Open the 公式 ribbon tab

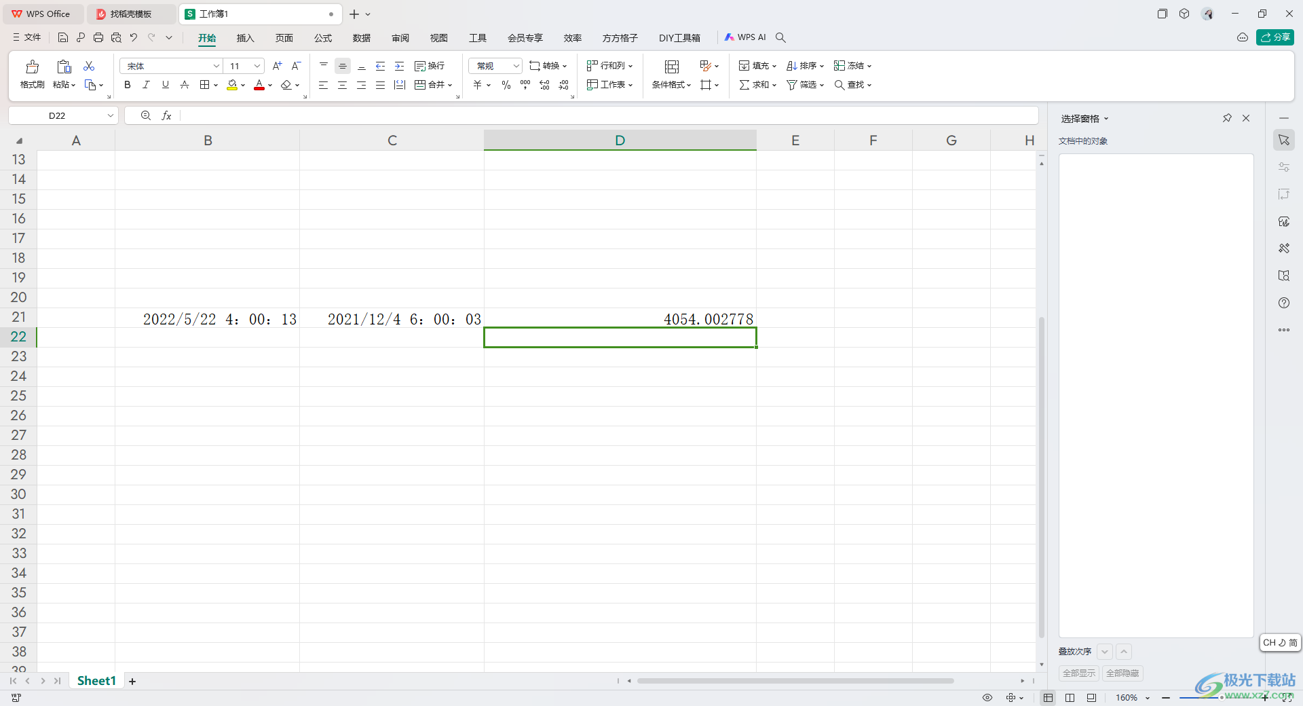323,38
